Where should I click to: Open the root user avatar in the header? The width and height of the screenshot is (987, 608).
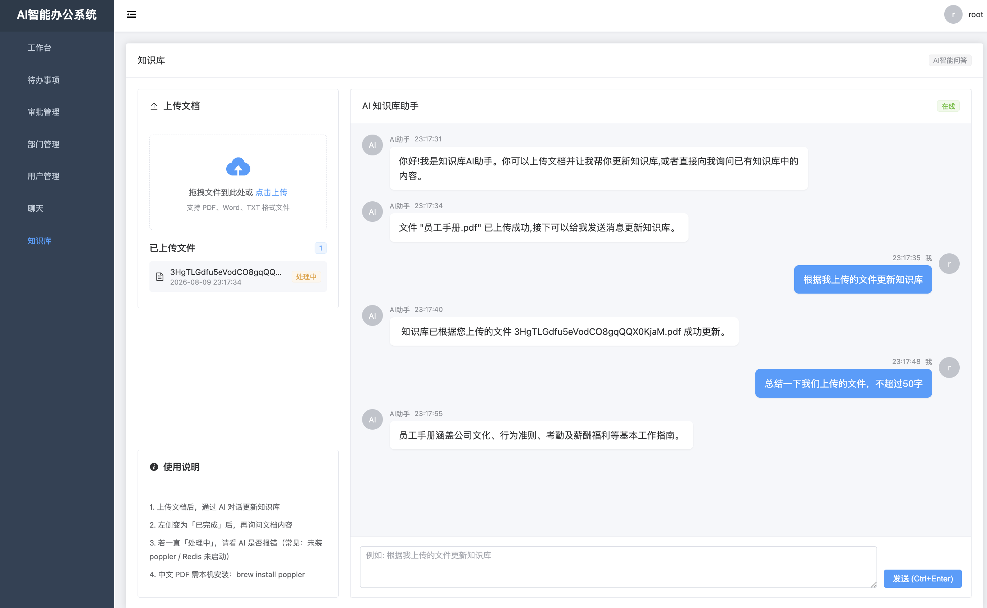pyautogui.click(x=953, y=14)
